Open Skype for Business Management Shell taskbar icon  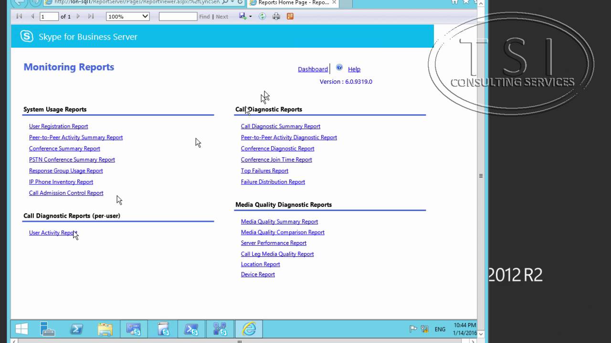point(191,329)
